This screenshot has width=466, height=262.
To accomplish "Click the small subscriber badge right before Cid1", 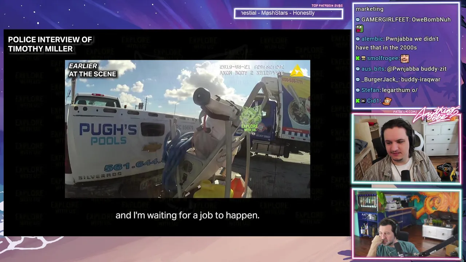I will 363,101.
